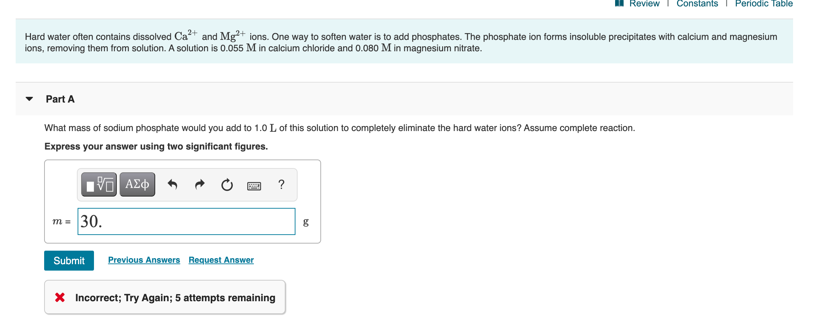This screenshot has height=324, width=823.
Task: Open equation editor help with the question mark
Action: 281,184
